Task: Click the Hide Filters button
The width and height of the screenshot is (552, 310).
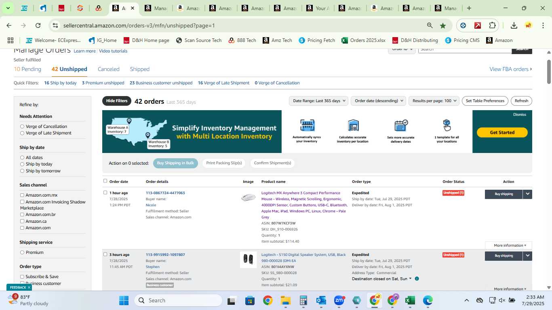Action: pos(117,101)
